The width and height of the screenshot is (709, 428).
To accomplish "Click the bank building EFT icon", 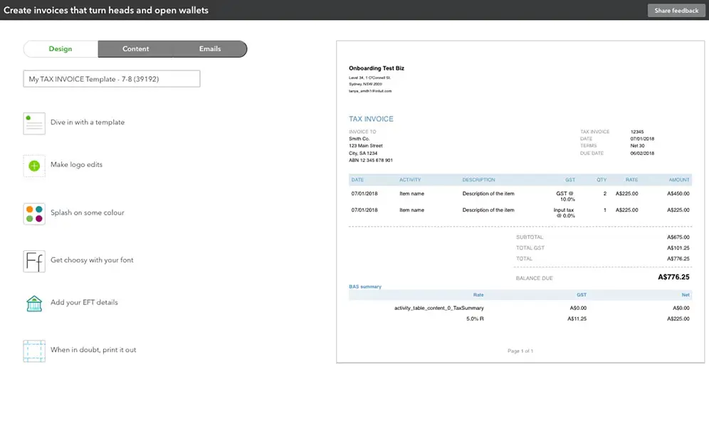I will [34, 304].
